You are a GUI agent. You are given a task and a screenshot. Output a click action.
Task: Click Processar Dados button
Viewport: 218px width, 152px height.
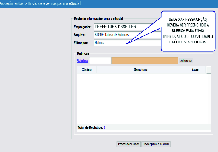pyautogui.click(x=129, y=144)
